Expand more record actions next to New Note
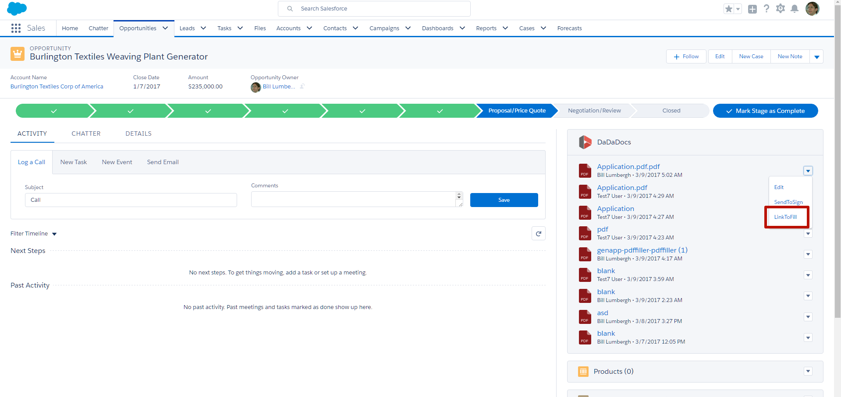This screenshot has height=397, width=841. [816, 56]
